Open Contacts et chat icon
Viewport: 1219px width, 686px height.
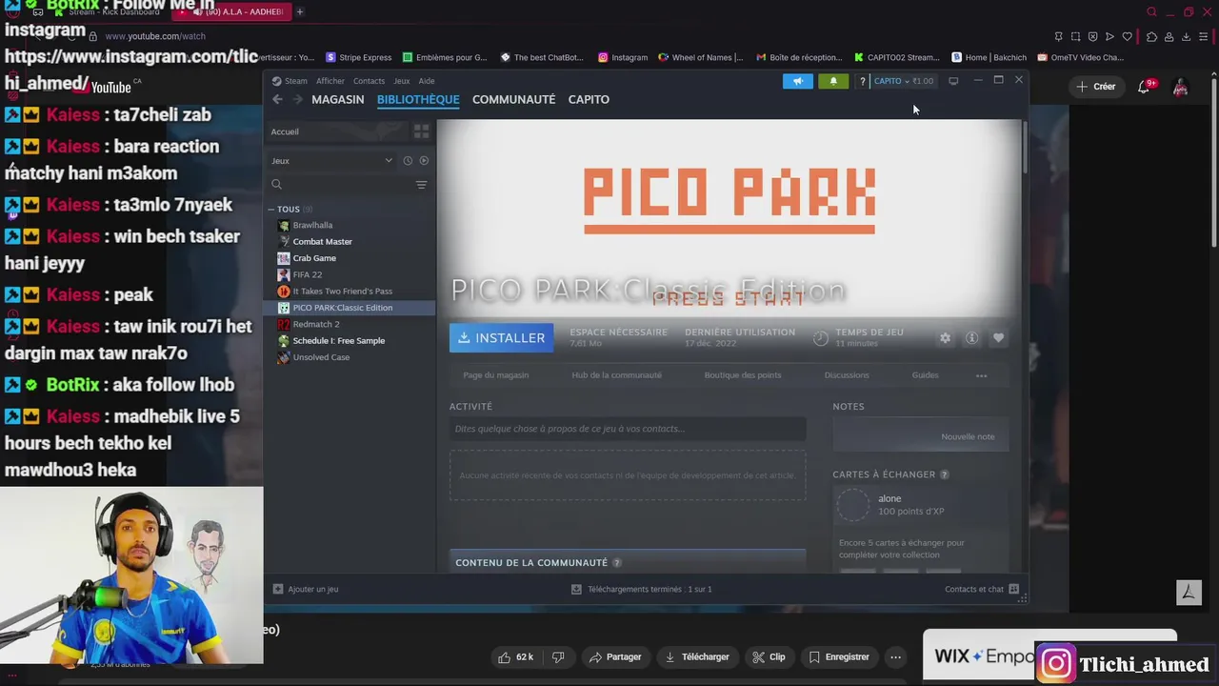pyautogui.click(x=1013, y=589)
